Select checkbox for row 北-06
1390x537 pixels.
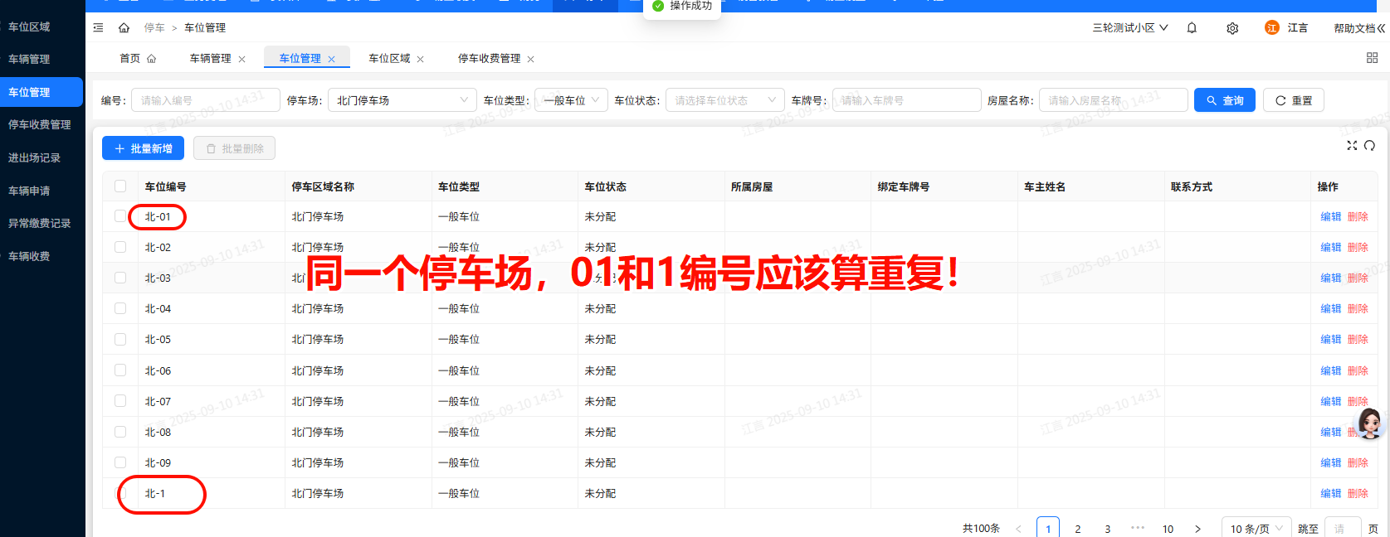120,370
